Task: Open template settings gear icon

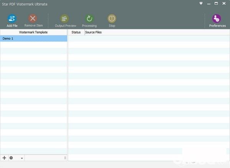Action: (x=11, y=158)
